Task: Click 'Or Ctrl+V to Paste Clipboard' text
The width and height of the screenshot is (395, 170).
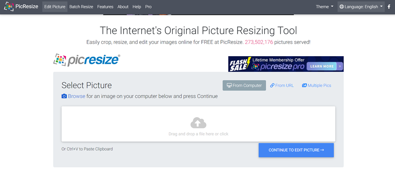Action: click(87, 149)
